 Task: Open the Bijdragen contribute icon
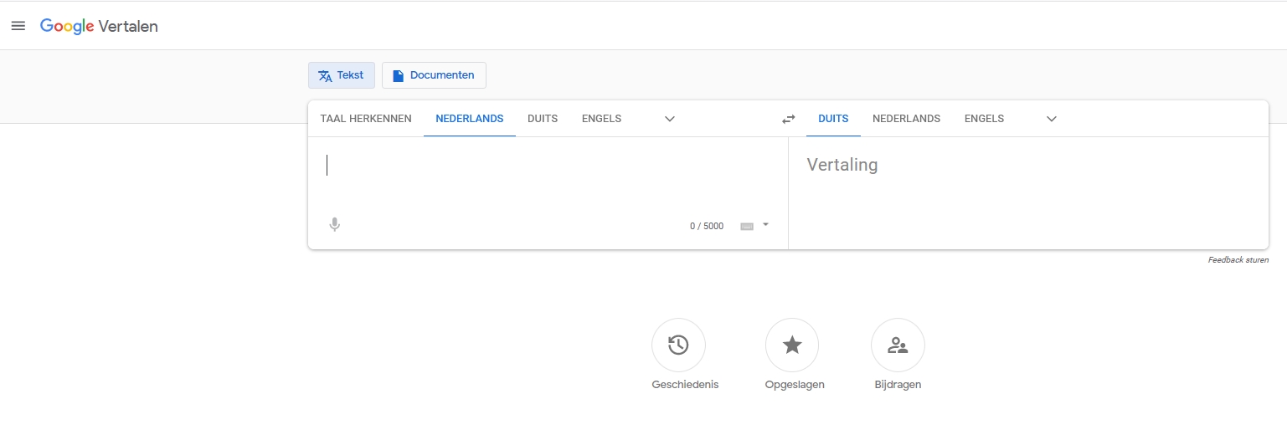898,345
